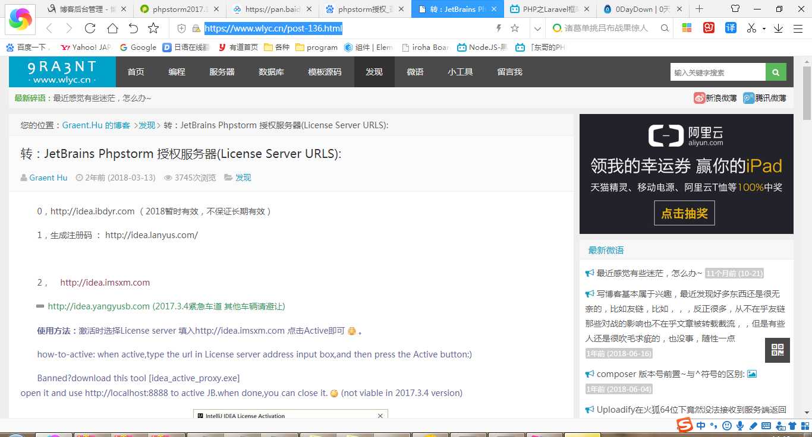Open the Google bookmark

pyautogui.click(x=139, y=47)
